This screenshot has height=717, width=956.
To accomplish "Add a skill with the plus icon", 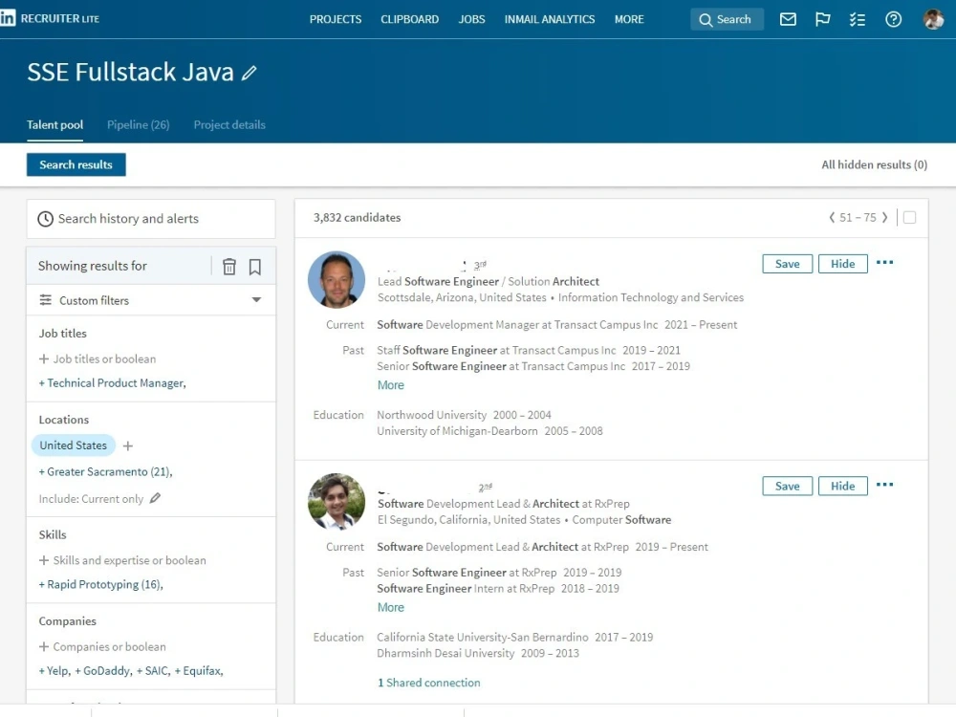I will 44,560.
